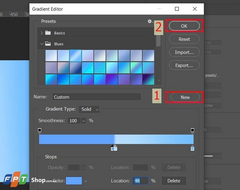The image size is (240, 190).
Task: Close the Gradient Editor dialog
Action: click(x=195, y=9)
